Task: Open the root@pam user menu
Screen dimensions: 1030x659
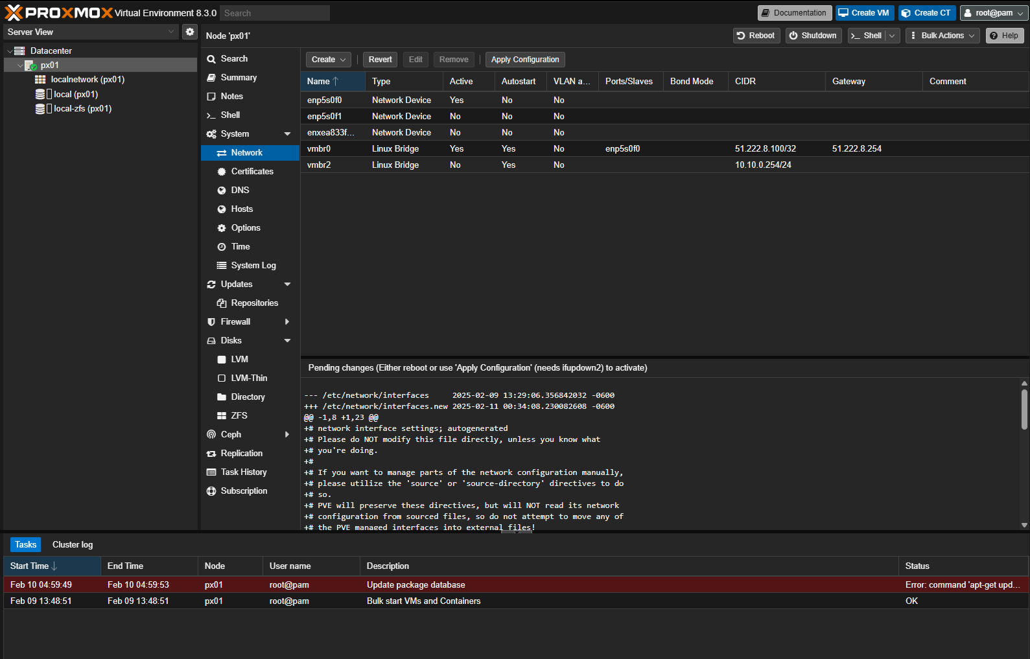Action: (x=994, y=13)
